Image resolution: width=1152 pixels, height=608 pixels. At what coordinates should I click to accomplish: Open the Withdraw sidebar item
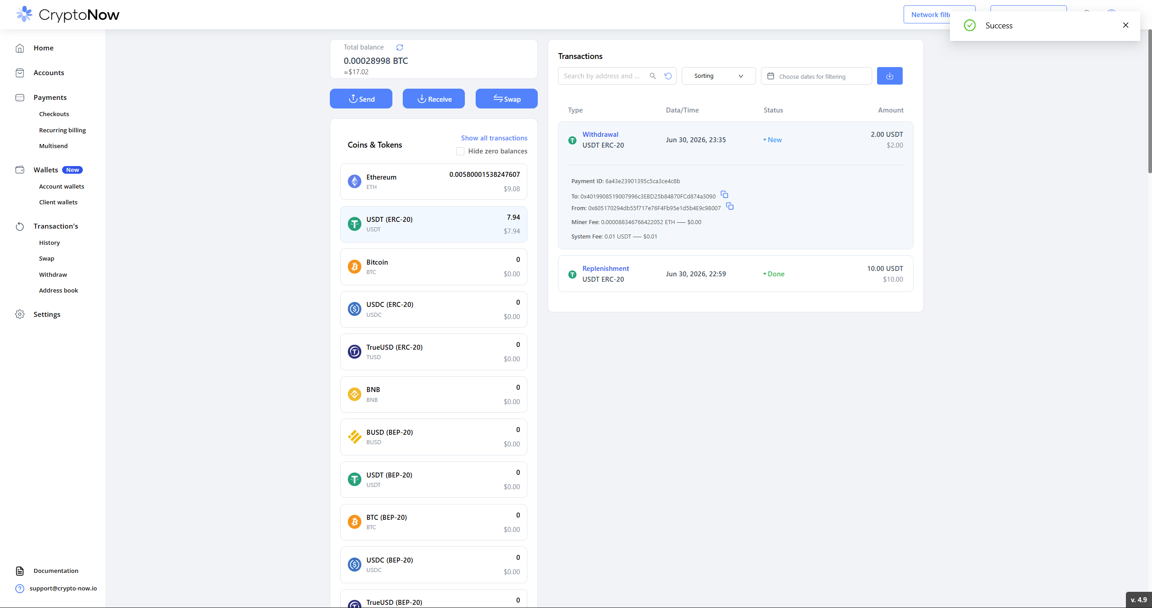pos(53,275)
